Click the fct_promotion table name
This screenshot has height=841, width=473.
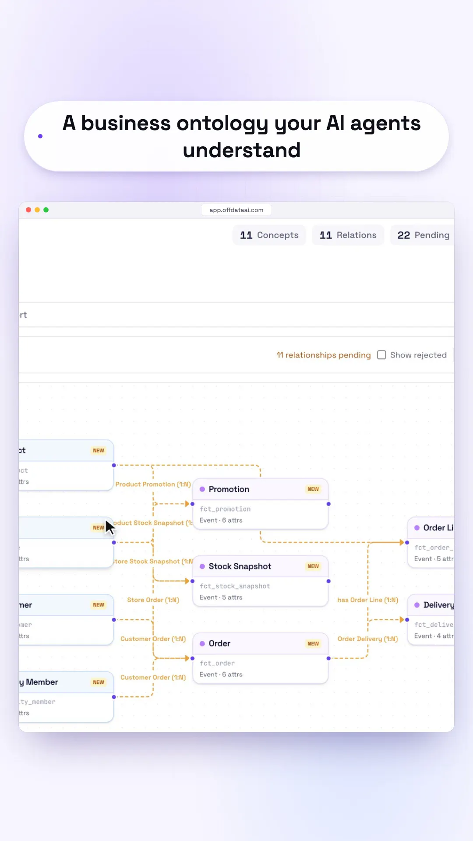225,509
